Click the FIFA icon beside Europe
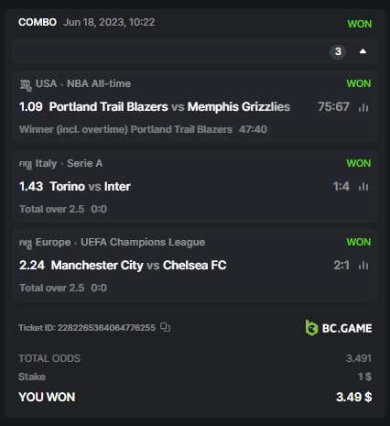390x426 pixels. coord(26,244)
